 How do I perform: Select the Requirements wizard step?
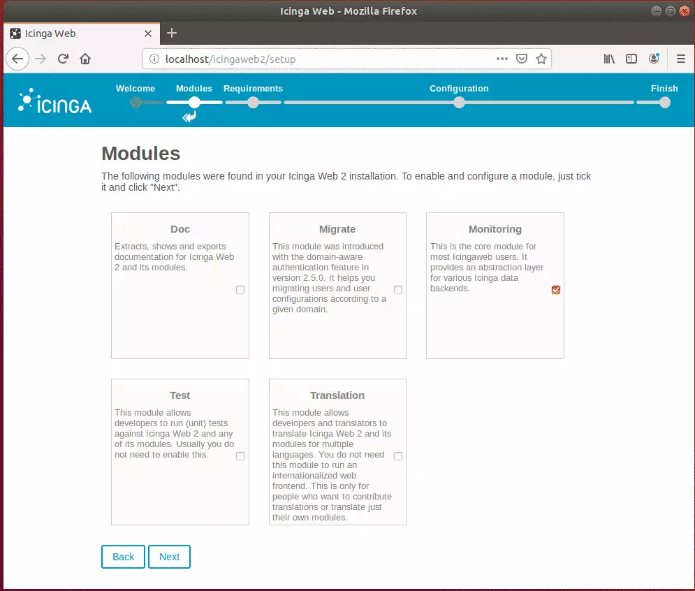[253, 88]
